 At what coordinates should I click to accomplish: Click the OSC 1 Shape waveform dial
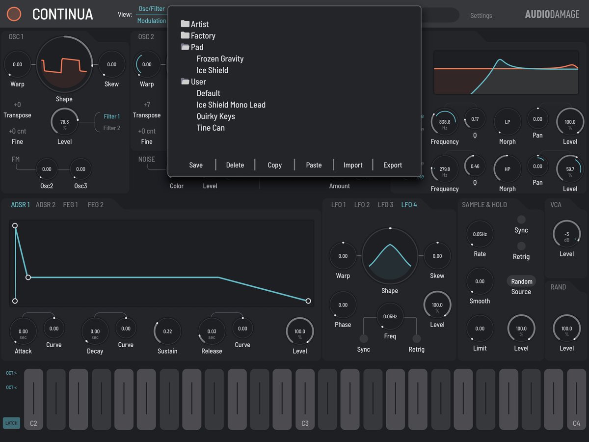click(x=64, y=64)
